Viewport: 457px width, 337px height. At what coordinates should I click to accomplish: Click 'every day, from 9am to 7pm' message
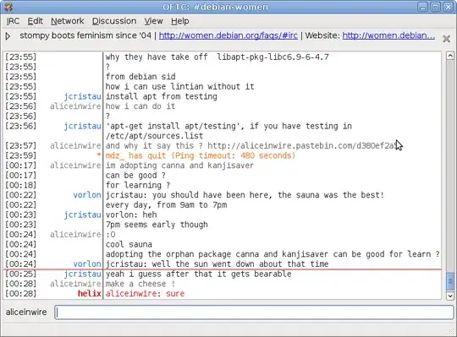click(166, 204)
